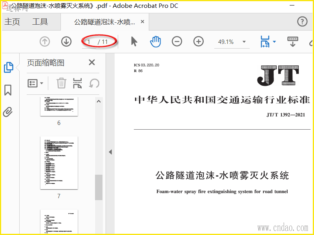The image size is (314, 235).
Task: Open the help question mark icon
Action: pos(302,22)
